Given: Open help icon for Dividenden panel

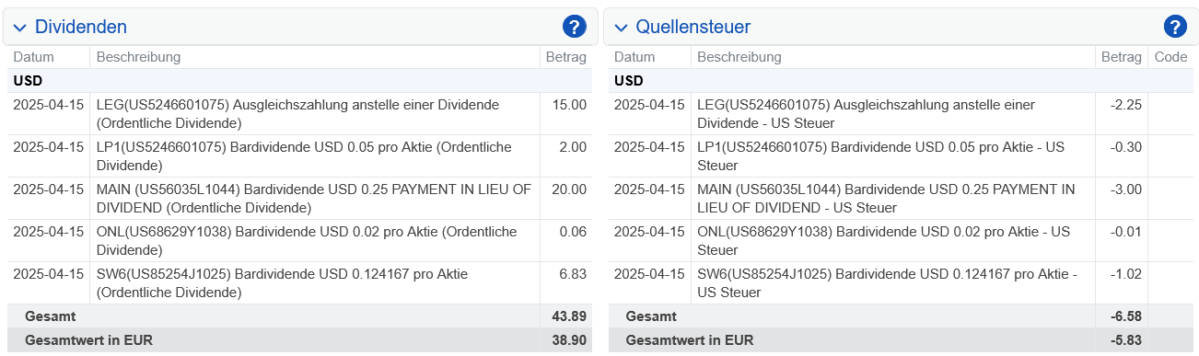Looking at the screenshot, I should tap(574, 27).
